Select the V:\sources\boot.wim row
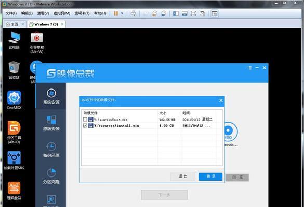 click(x=152, y=120)
